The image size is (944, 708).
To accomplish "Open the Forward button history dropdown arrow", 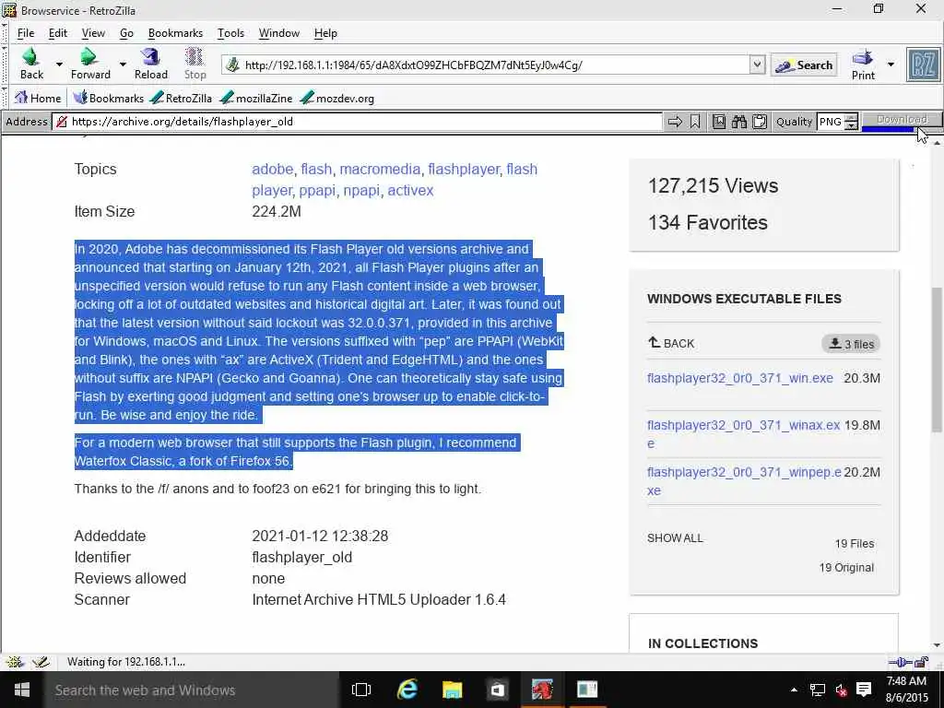I will pos(123,64).
